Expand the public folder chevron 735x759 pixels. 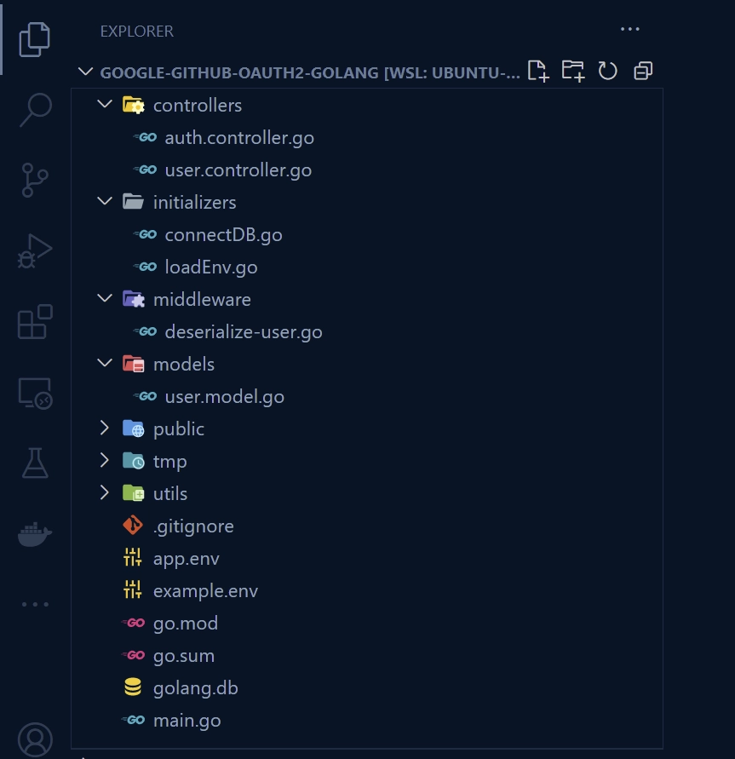tap(105, 428)
